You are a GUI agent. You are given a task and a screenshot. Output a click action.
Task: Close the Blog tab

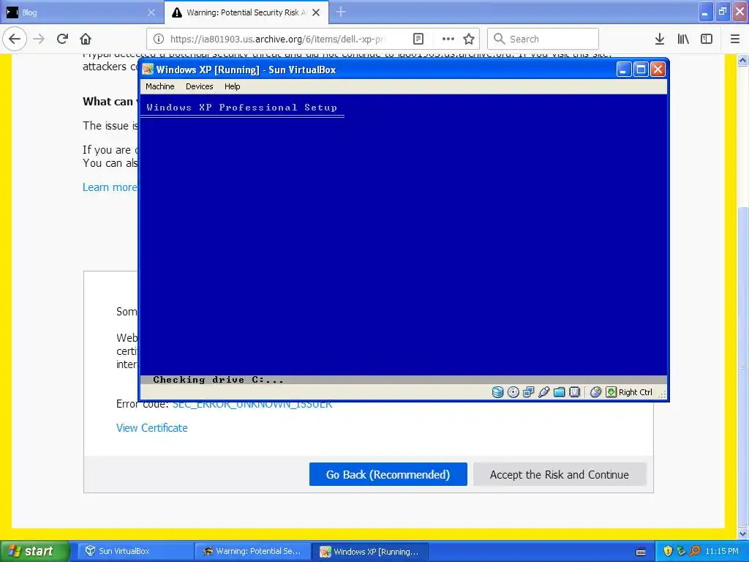click(151, 12)
